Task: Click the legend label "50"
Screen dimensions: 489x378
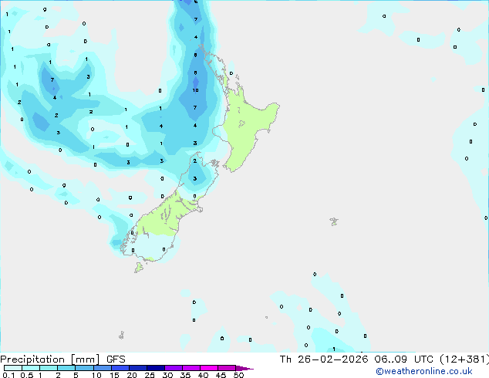Action: [x=239, y=375]
